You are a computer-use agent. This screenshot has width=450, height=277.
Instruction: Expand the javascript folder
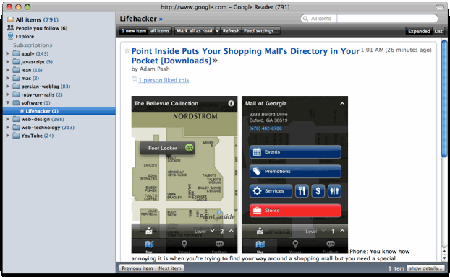pos(8,62)
